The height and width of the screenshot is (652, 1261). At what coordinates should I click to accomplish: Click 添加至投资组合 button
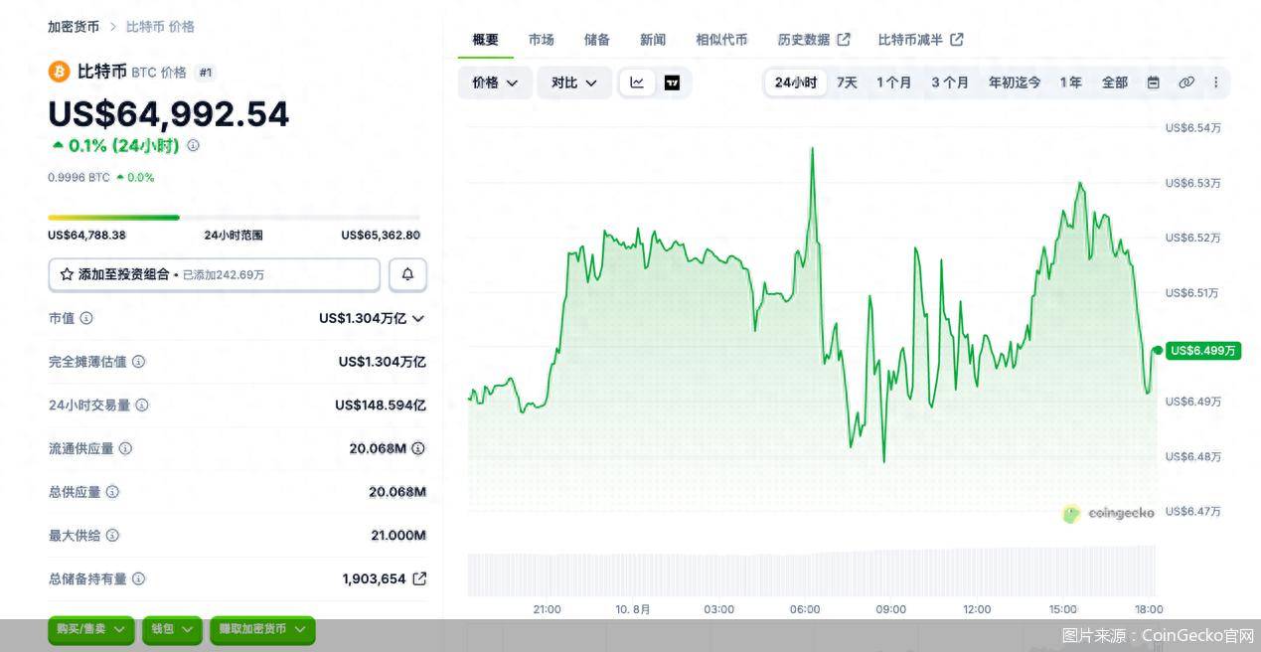[x=214, y=274]
